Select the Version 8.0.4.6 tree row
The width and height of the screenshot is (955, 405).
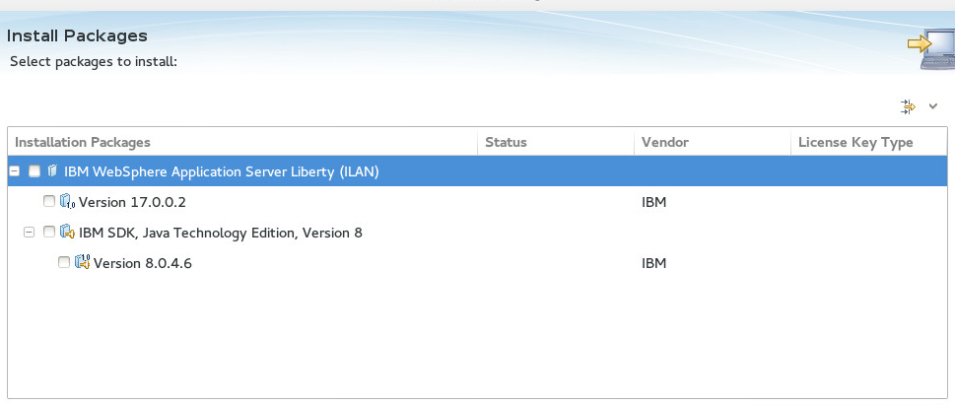477,262
